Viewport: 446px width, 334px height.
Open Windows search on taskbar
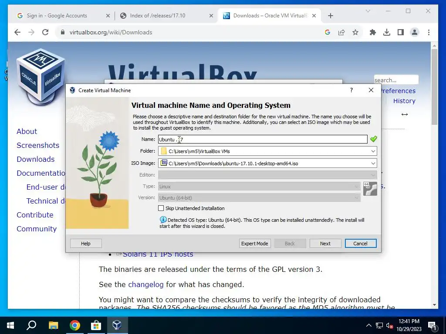31,325
